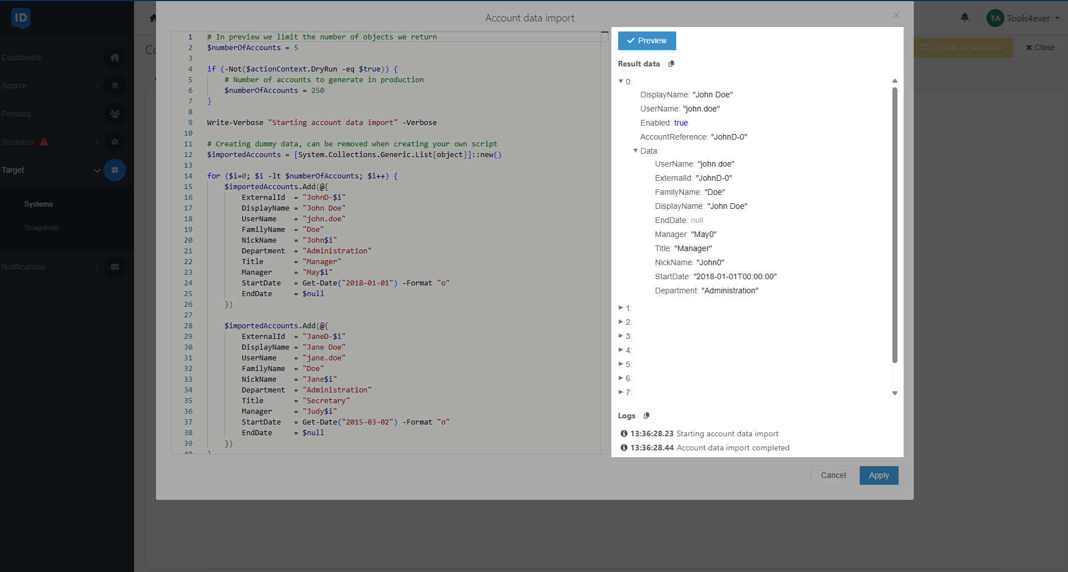
Task: Expand the Source submenu chevron
Action: pyautogui.click(x=97, y=86)
